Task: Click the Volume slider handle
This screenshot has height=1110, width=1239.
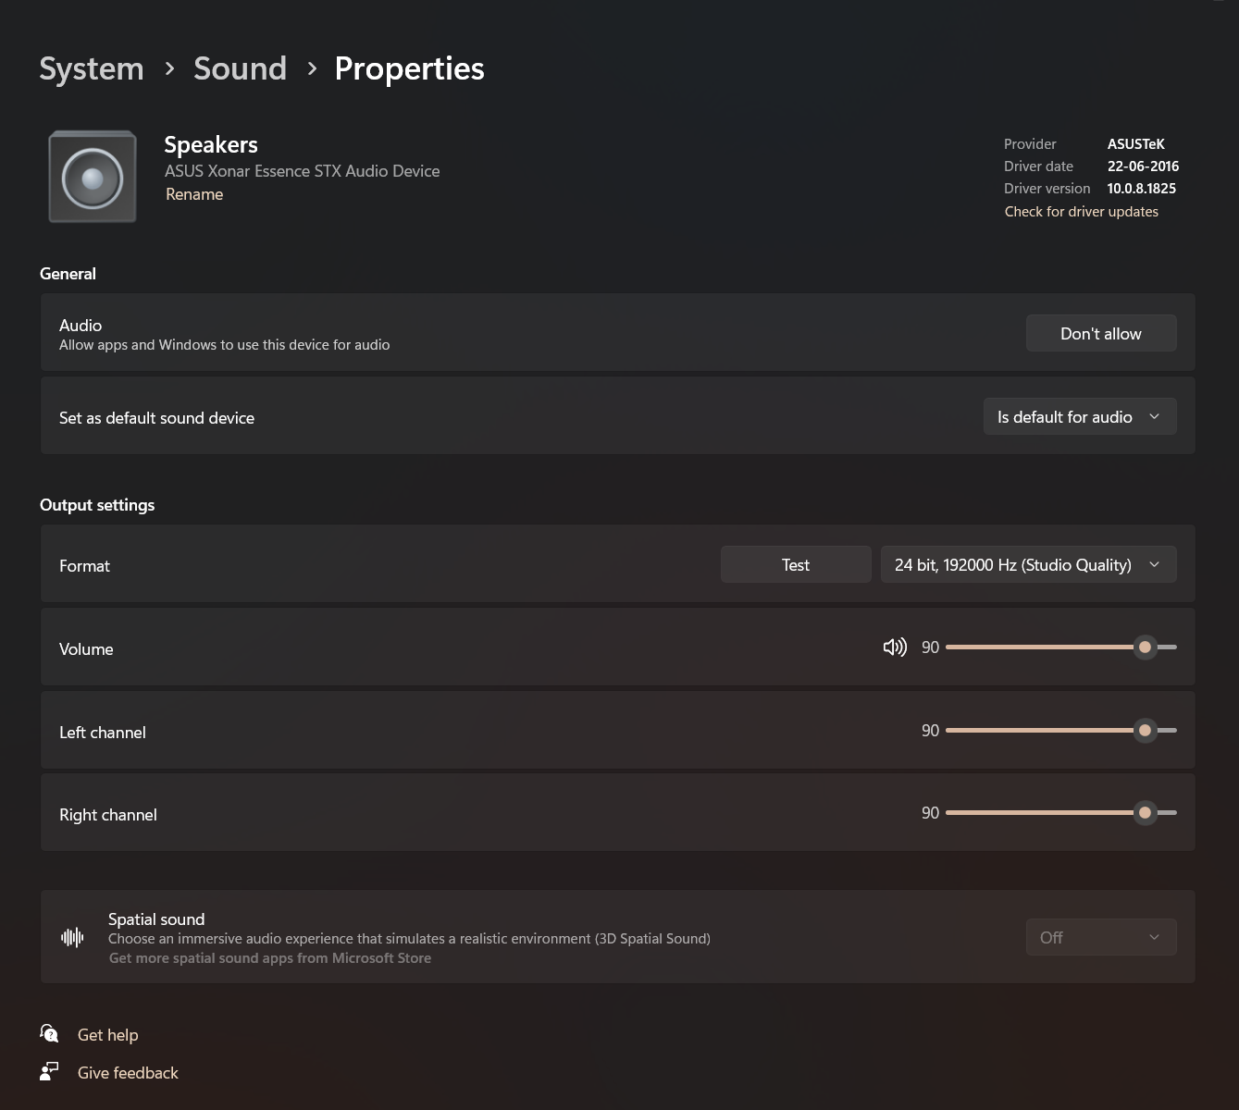Action: [x=1145, y=647]
